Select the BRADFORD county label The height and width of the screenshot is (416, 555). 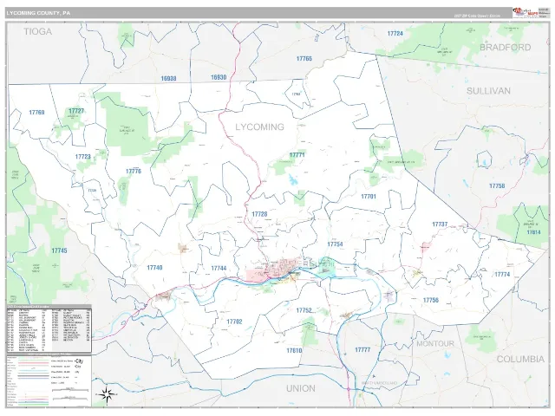click(505, 48)
